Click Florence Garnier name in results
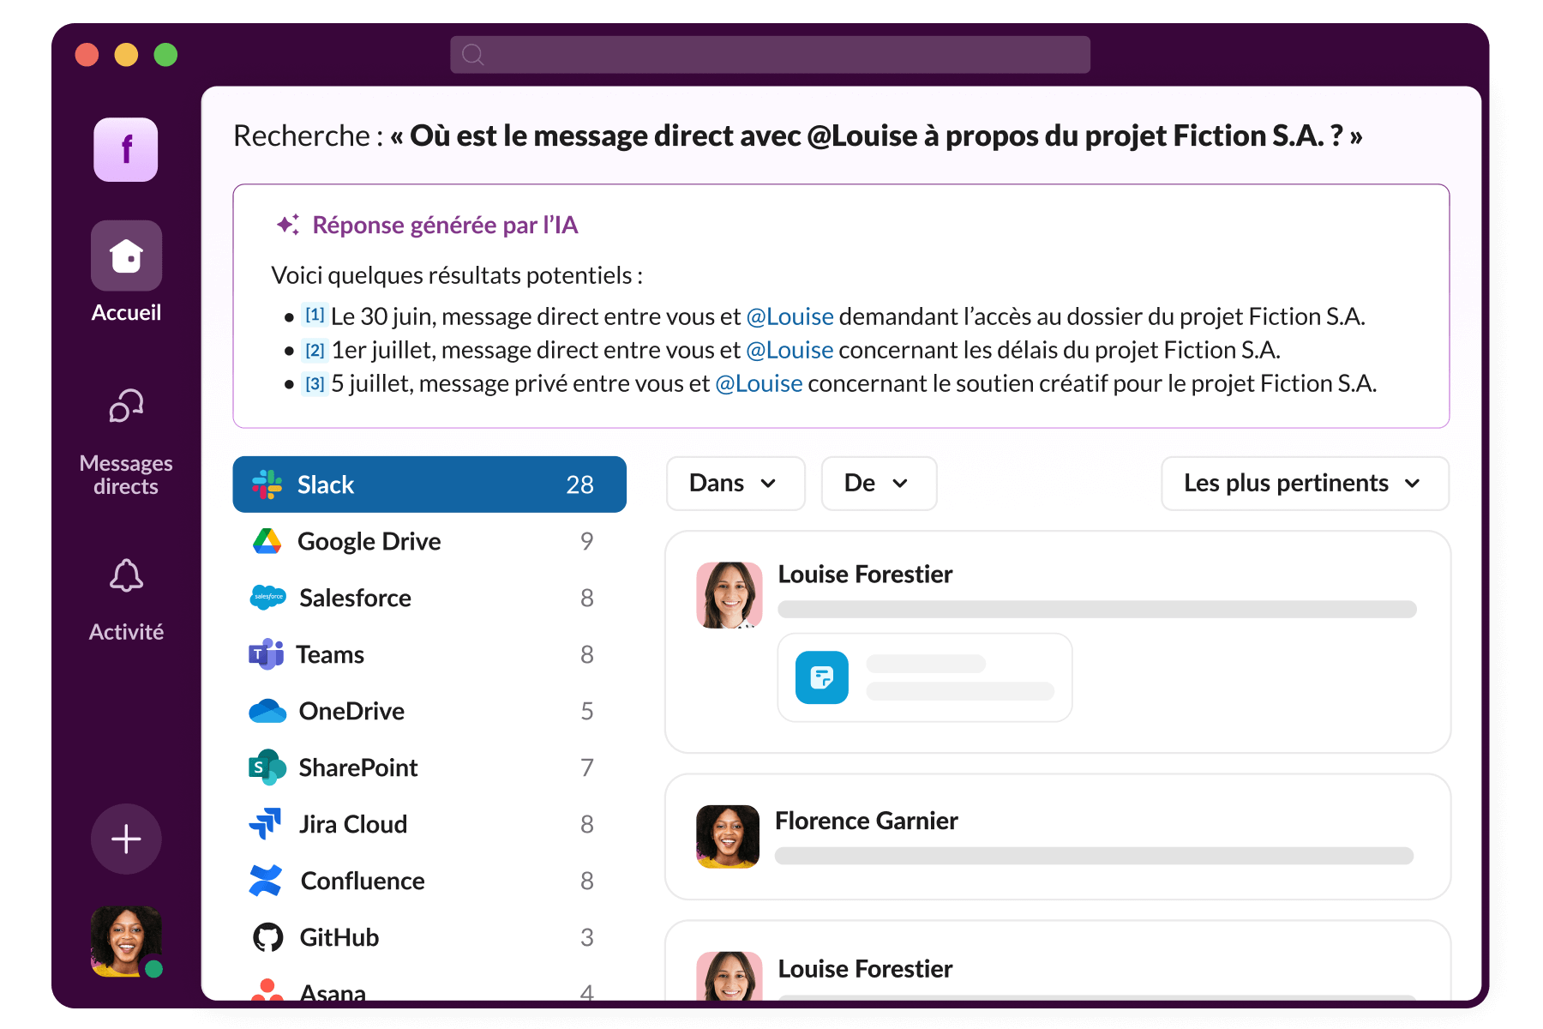Viewport: 1543px width, 1029px height. coord(866,821)
